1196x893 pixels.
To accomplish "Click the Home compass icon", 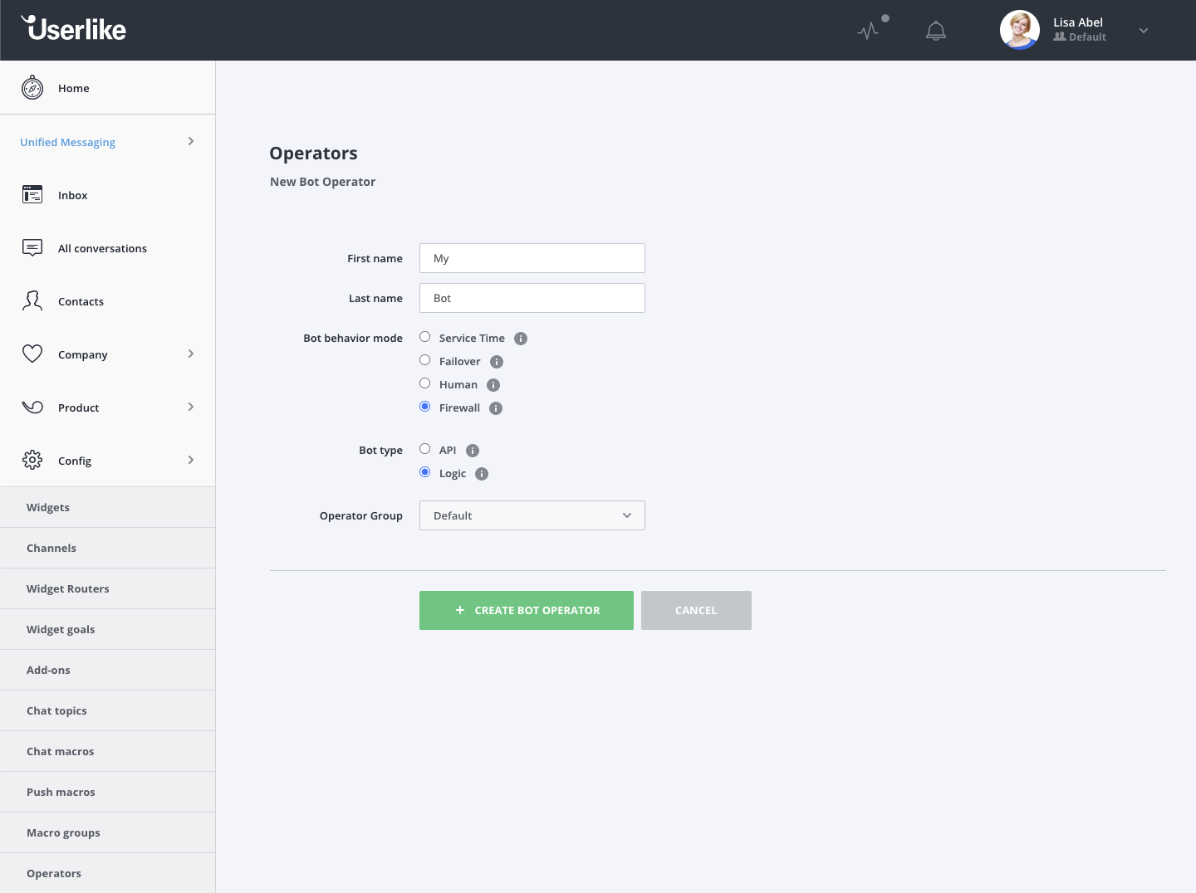I will (x=32, y=87).
